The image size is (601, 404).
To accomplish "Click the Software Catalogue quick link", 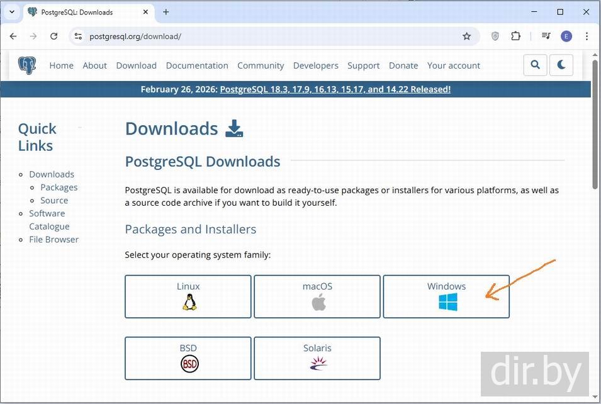I will point(49,220).
